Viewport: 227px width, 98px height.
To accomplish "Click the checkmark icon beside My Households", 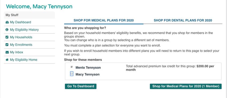I will tap(7, 37).
